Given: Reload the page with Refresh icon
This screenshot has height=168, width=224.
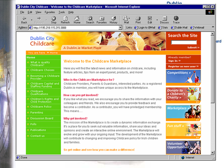Looking at the screenshot, I should [65, 19].
